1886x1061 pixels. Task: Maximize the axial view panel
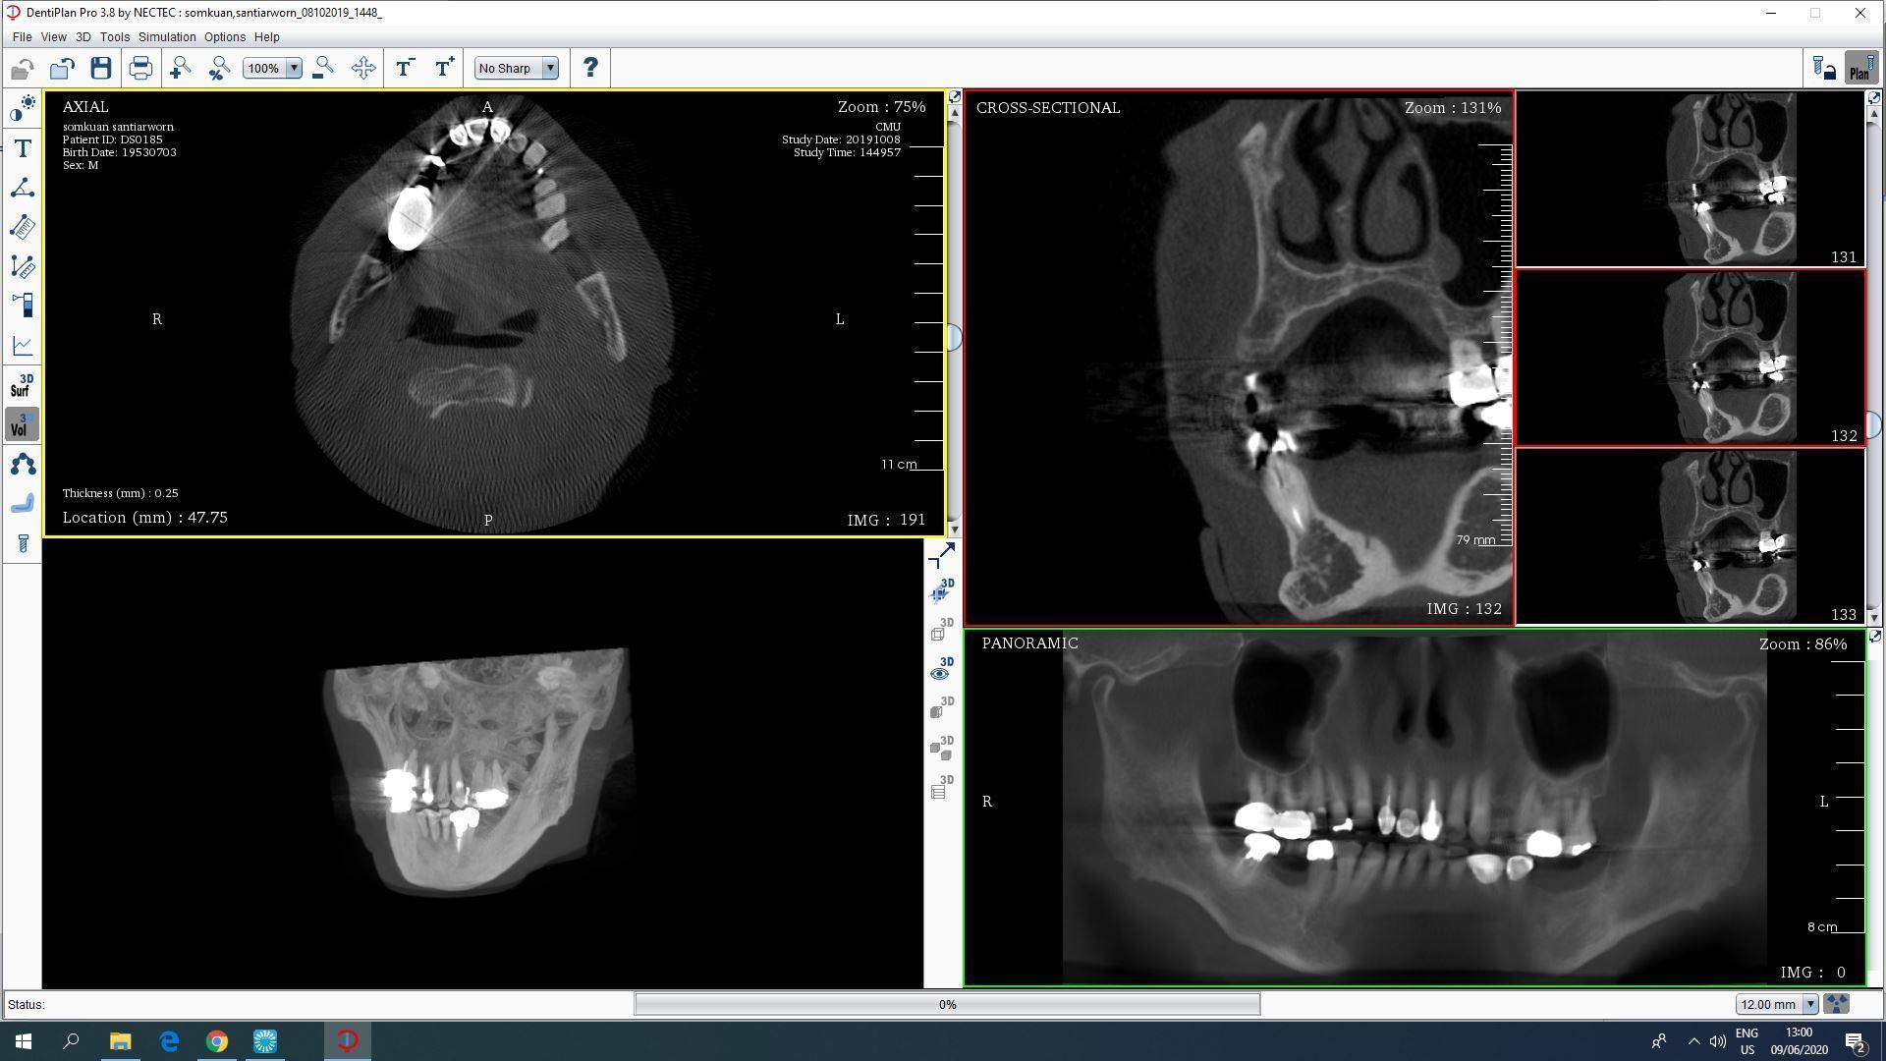click(x=954, y=97)
